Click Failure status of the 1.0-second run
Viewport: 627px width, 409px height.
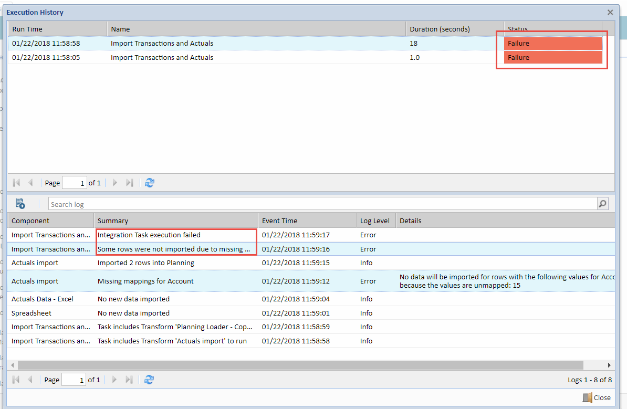pyautogui.click(x=553, y=57)
